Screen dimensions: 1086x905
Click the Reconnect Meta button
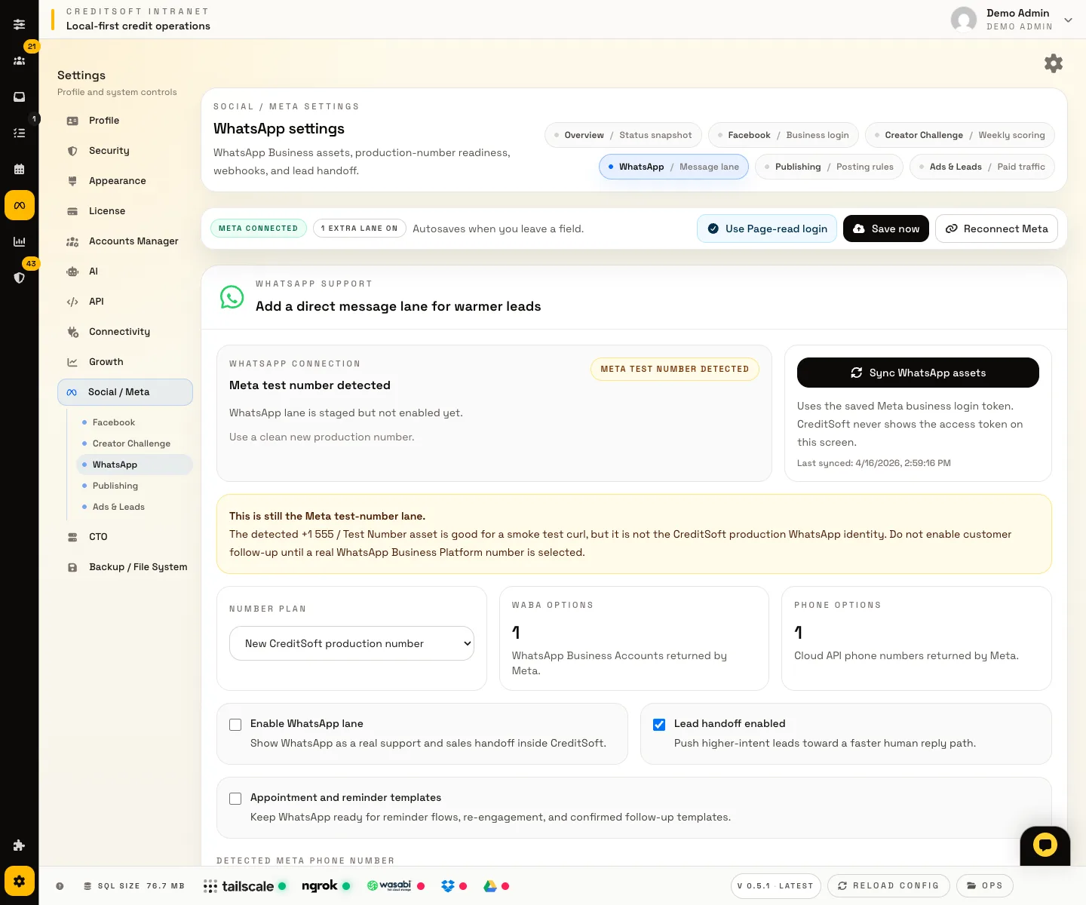point(996,229)
